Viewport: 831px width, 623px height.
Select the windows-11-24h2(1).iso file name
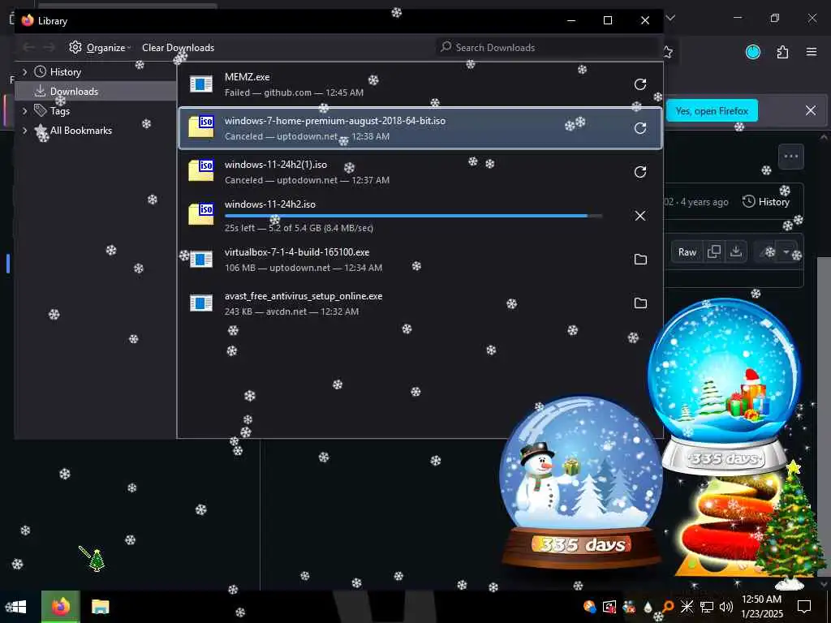click(276, 164)
